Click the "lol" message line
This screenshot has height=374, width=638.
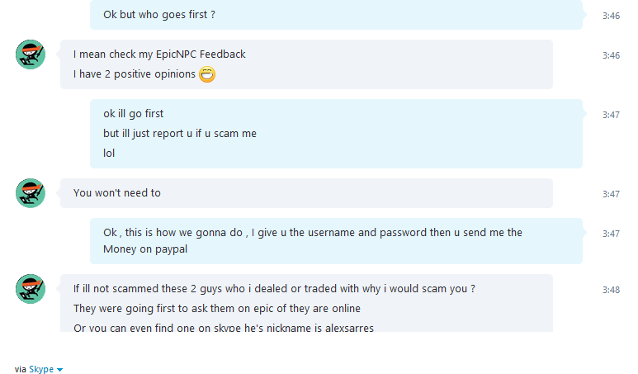[109, 154]
